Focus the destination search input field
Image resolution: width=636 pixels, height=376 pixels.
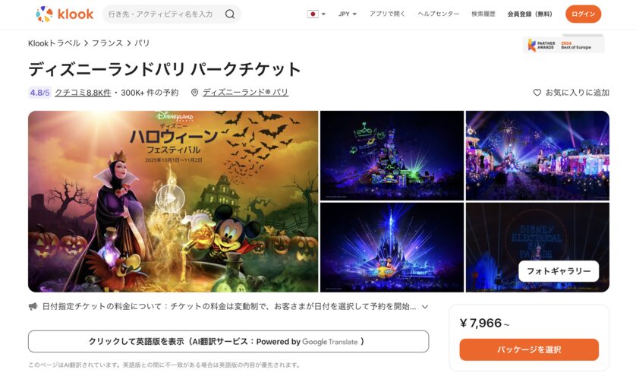[164, 14]
